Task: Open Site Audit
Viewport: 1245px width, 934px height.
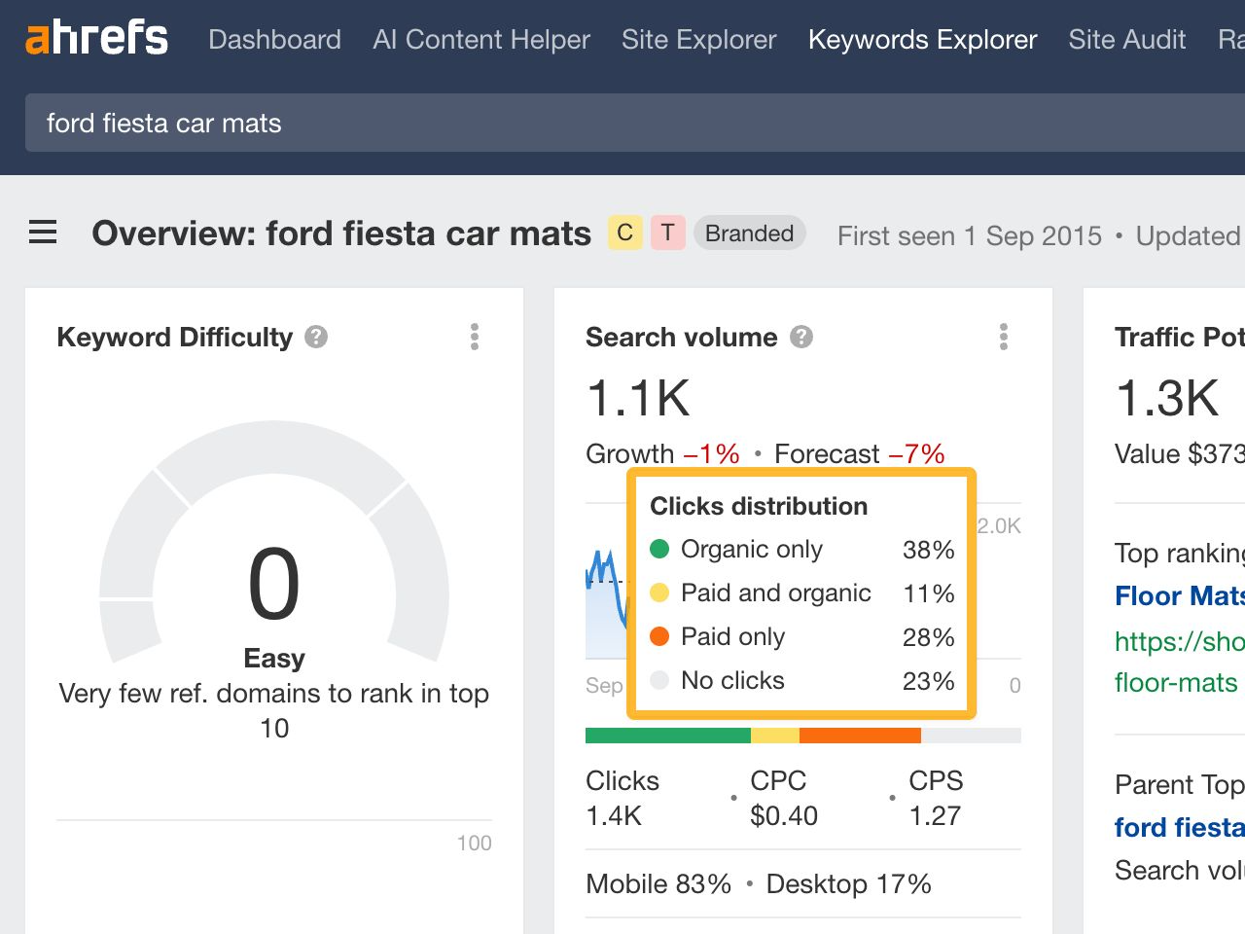Action: coord(1127,39)
